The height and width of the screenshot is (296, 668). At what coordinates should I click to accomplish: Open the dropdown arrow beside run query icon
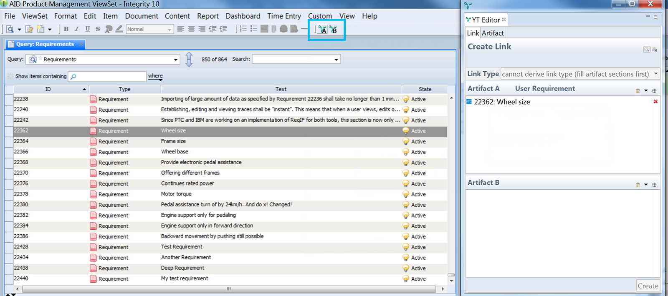(x=19, y=30)
